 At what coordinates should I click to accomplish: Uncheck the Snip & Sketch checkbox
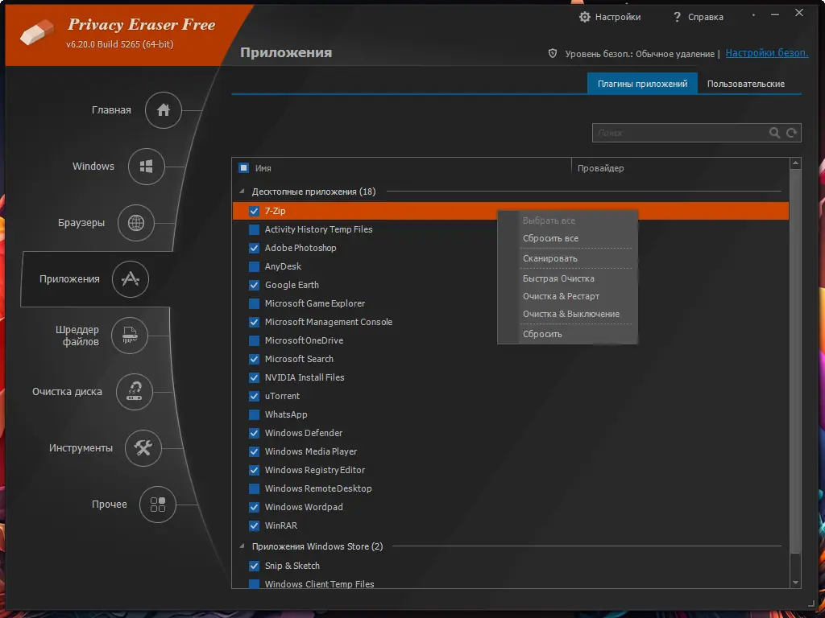pyautogui.click(x=254, y=566)
